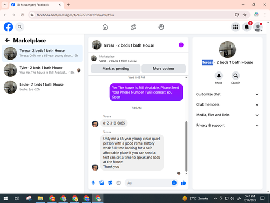The width and height of the screenshot is (270, 203).
Task: Open File Explorer from the taskbar
Action: [40, 199]
